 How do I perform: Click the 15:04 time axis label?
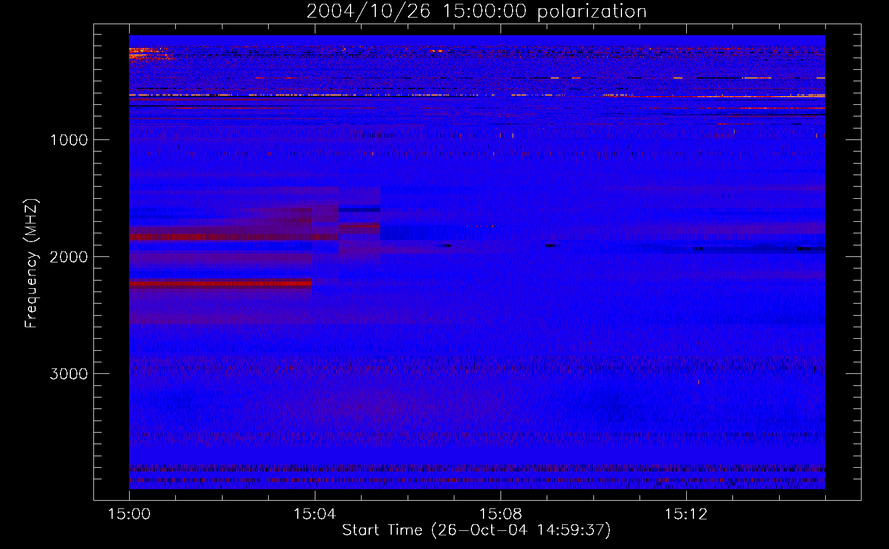point(314,514)
